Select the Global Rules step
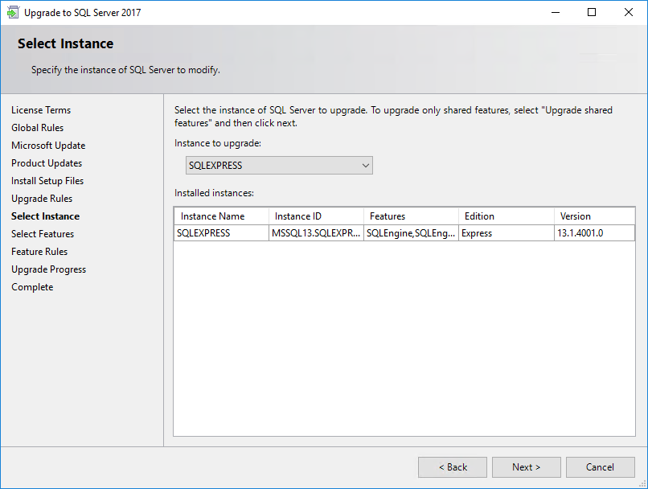This screenshot has height=489, width=648. [x=38, y=128]
